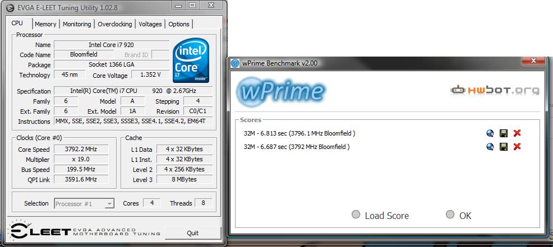Image resolution: width=553 pixels, height=247 pixels.
Task: Save the 6.813 sec score
Action: (504, 133)
